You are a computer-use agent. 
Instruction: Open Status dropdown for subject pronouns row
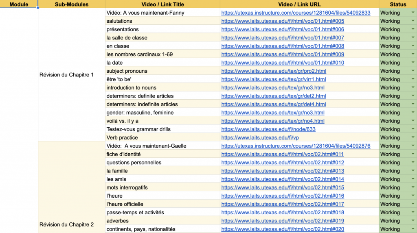pos(413,71)
